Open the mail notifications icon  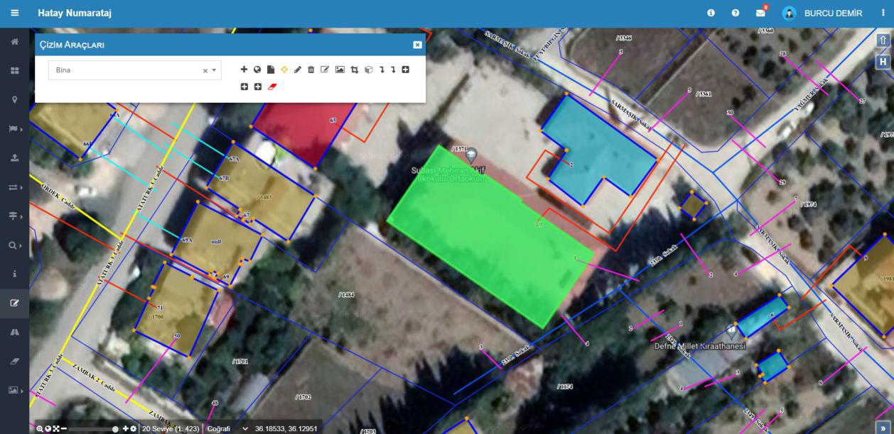760,13
